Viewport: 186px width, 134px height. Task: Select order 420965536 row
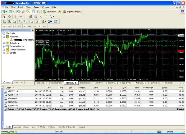click(94, 106)
